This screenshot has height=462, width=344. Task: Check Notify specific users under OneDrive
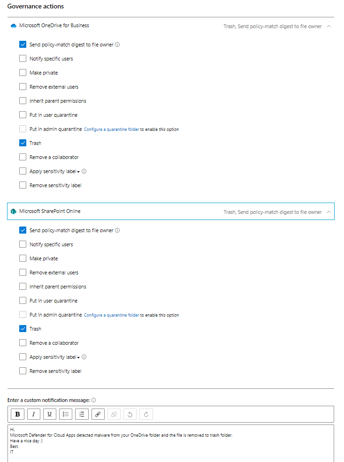[23, 59]
